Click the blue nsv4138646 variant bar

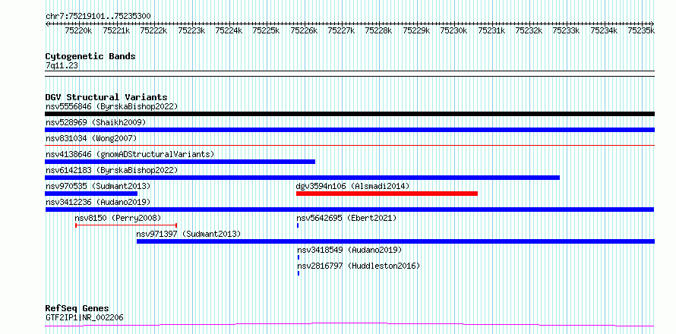click(x=180, y=162)
